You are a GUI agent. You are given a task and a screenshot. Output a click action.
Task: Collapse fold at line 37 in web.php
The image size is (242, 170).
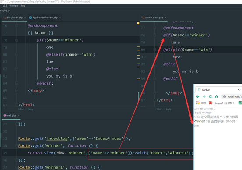click(17, 167)
